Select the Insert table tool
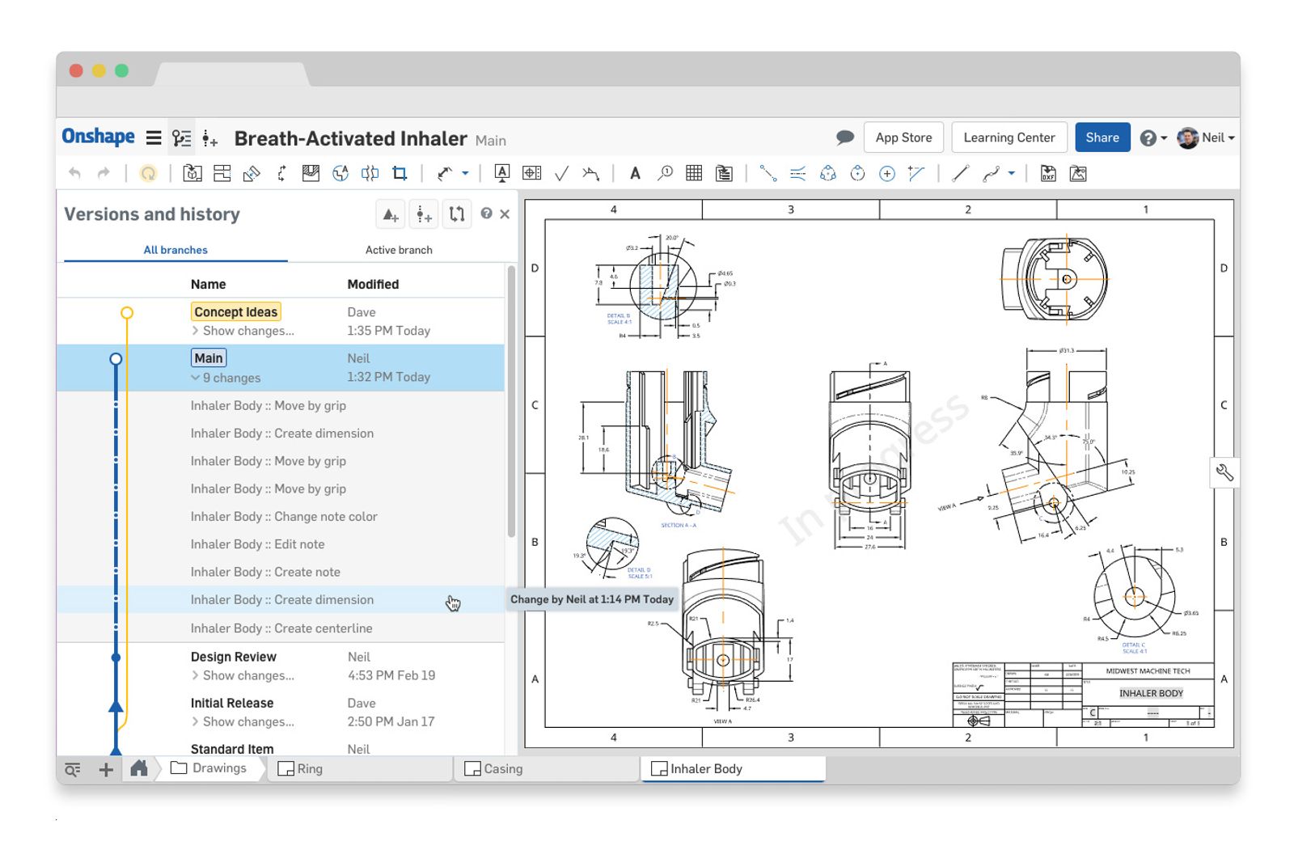 pyautogui.click(x=693, y=174)
